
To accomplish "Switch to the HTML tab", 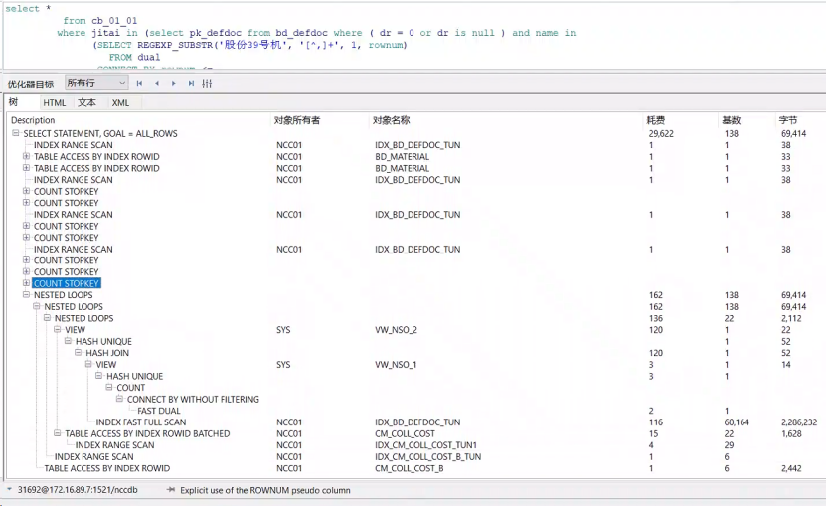I will [x=55, y=102].
